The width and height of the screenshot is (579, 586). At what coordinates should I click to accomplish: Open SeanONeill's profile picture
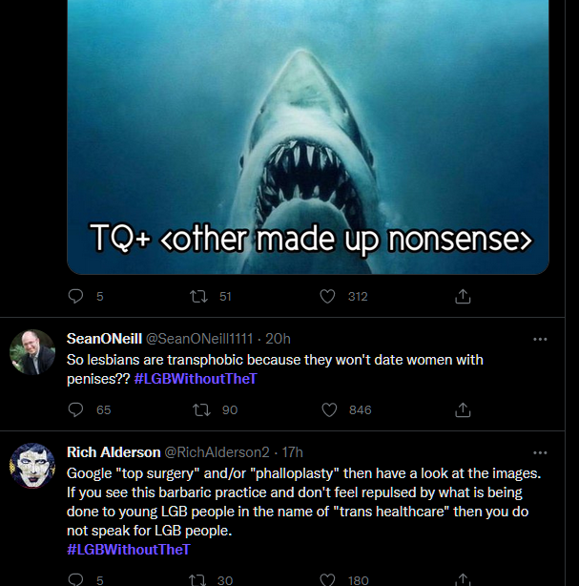click(x=32, y=354)
